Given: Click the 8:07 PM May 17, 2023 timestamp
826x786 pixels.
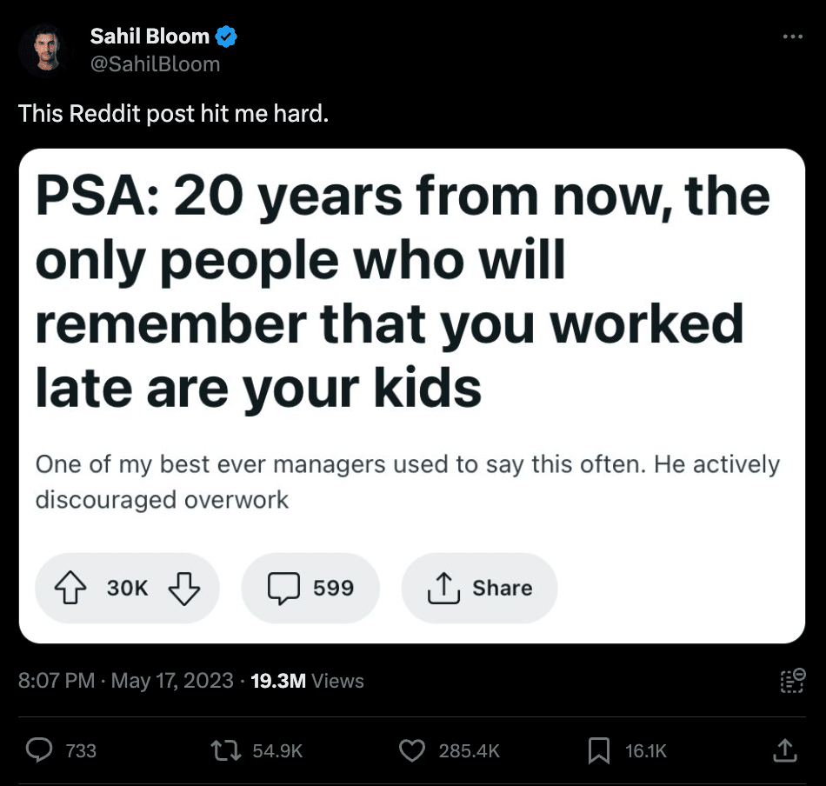Looking at the screenshot, I should pos(126,681).
